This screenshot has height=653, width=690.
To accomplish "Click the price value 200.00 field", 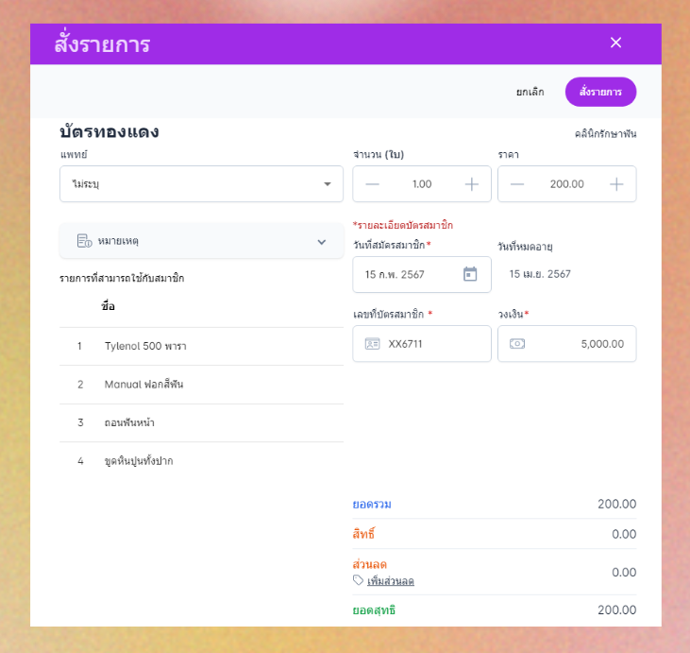I will tap(566, 184).
